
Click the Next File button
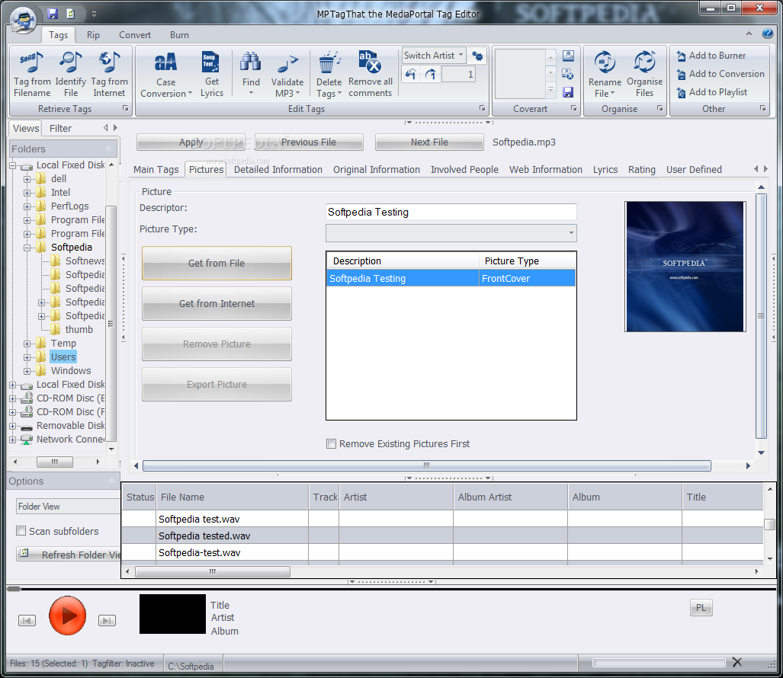[429, 142]
